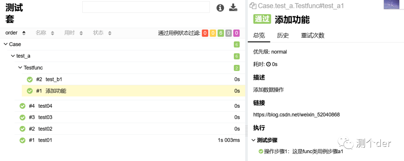Click the download CSV icon
404x161 pixels.
point(233,7)
